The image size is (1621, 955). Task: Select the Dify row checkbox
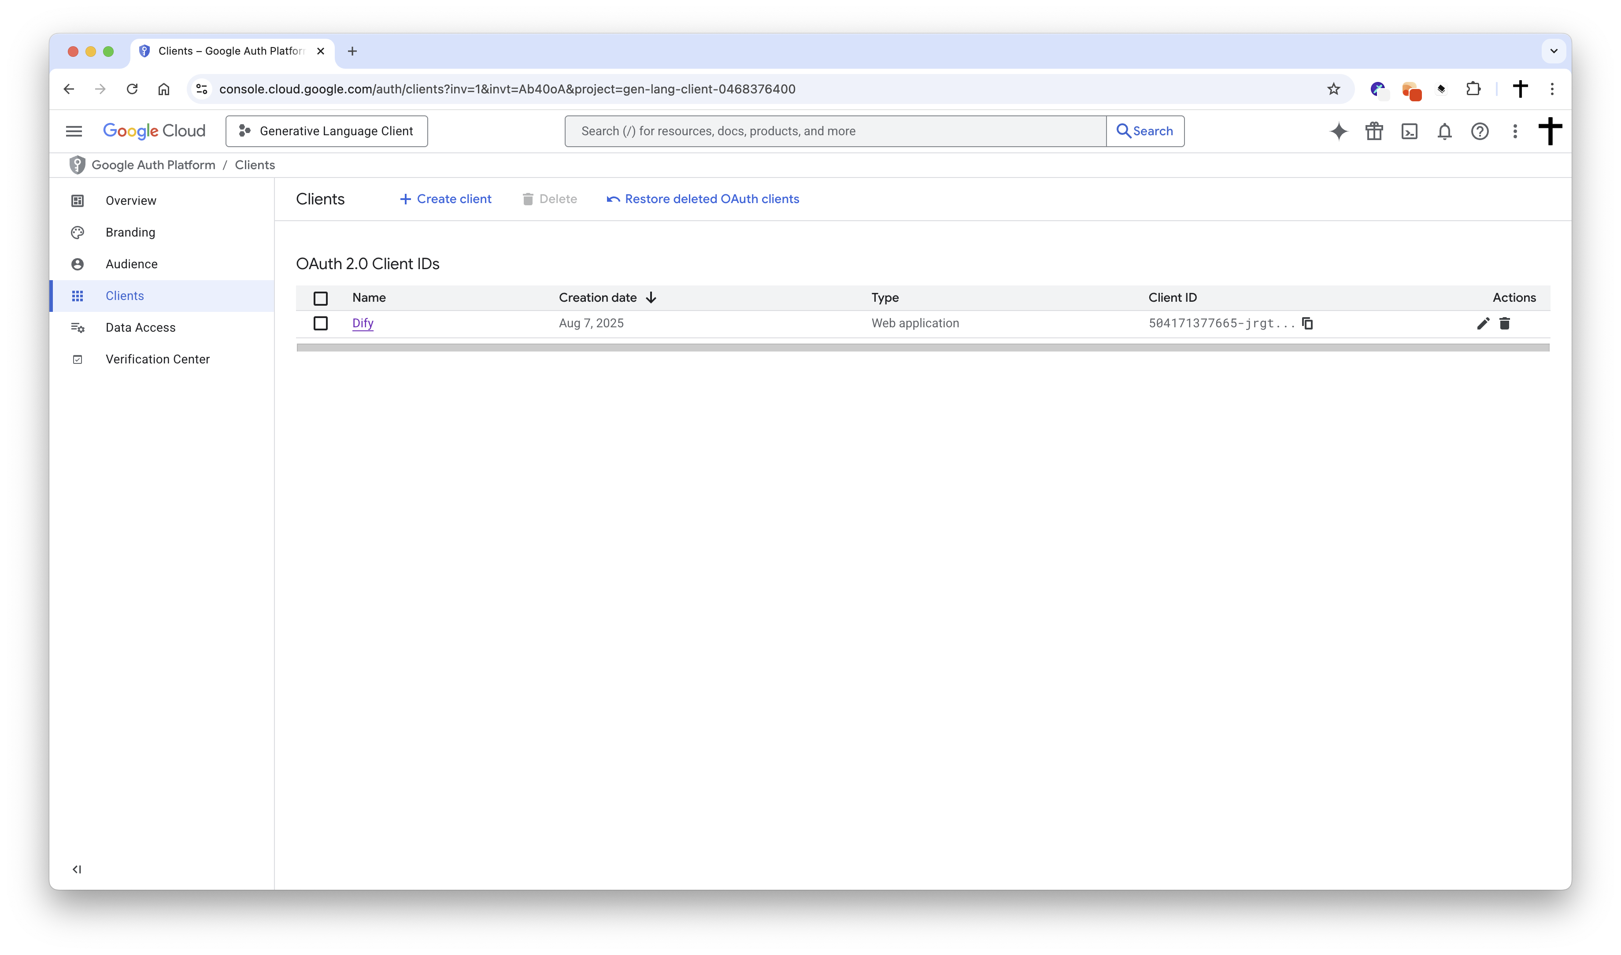pyautogui.click(x=321, y=323)
